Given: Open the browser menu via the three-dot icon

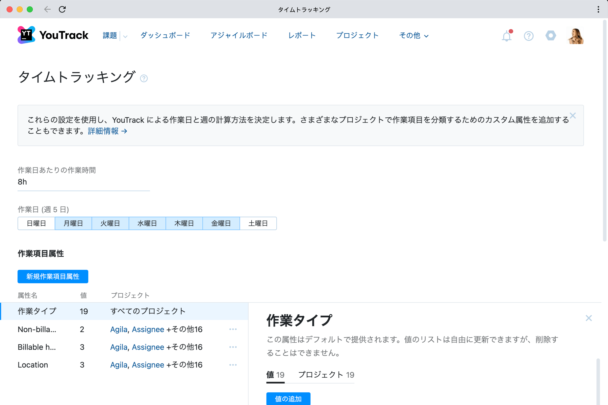Looking at the screenshot, I should click(598, 9).
